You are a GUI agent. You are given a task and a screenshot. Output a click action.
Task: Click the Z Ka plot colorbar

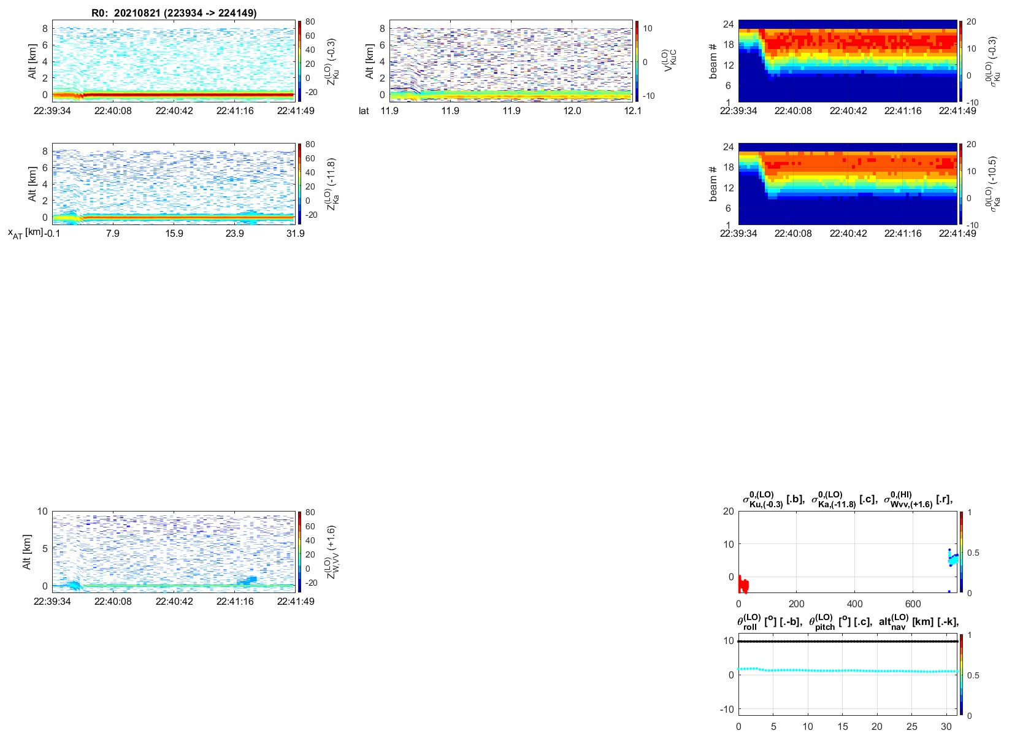299,184
